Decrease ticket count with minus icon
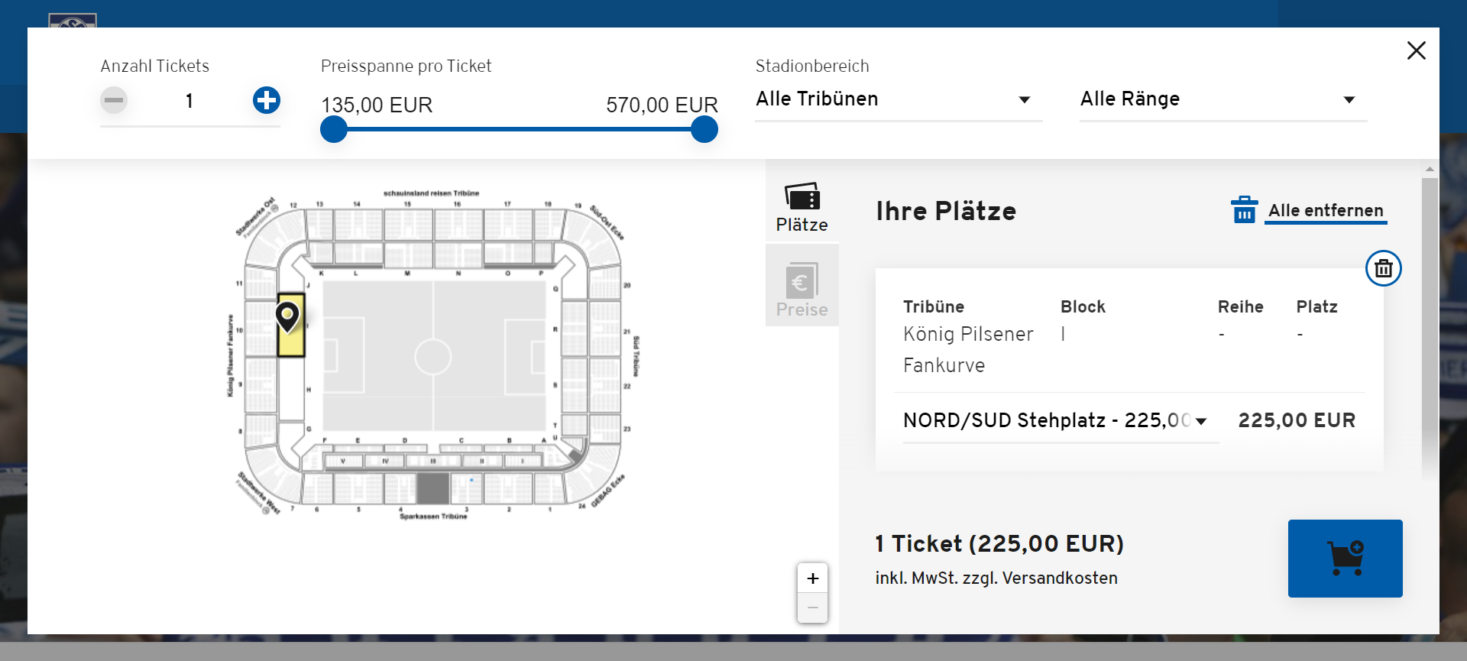 114,100
